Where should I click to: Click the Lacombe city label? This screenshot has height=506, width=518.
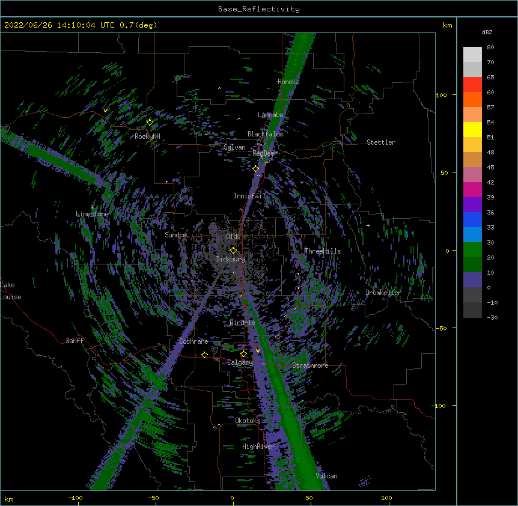(270, 115)
